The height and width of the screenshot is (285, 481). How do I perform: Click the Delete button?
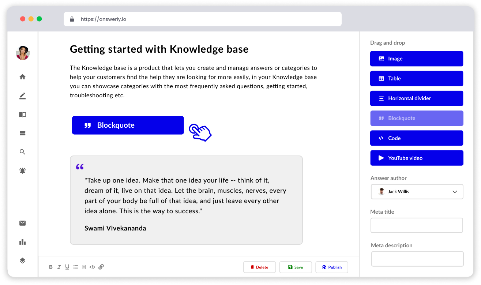[259, 267]
